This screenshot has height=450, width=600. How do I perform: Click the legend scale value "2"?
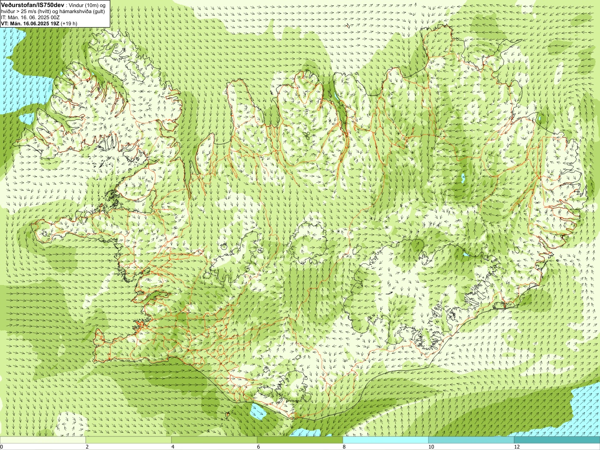(87, 447)
